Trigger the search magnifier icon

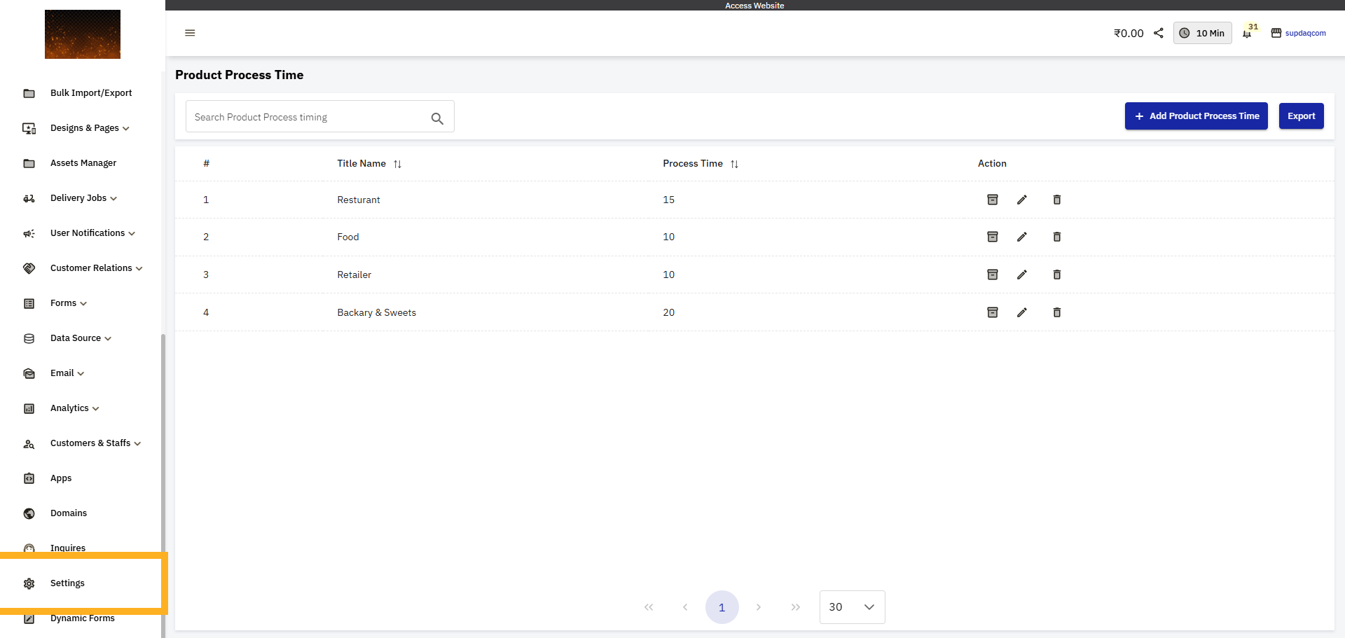click(438, 118)
